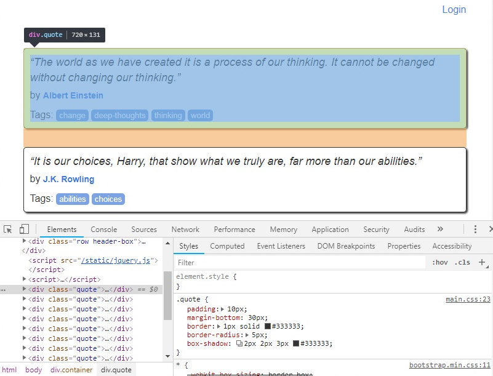Screen dimensions: 493x376
Task: Expand the row header-box div node
Action: click(24, 241)
